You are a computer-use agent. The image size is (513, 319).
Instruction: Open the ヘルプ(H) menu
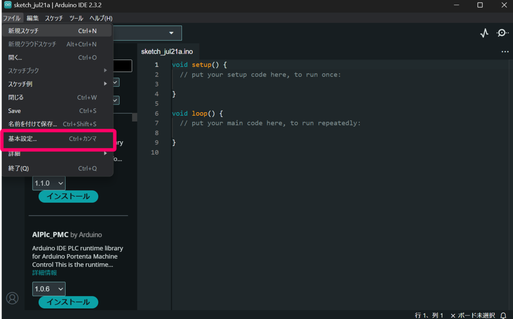pos(101,18)
